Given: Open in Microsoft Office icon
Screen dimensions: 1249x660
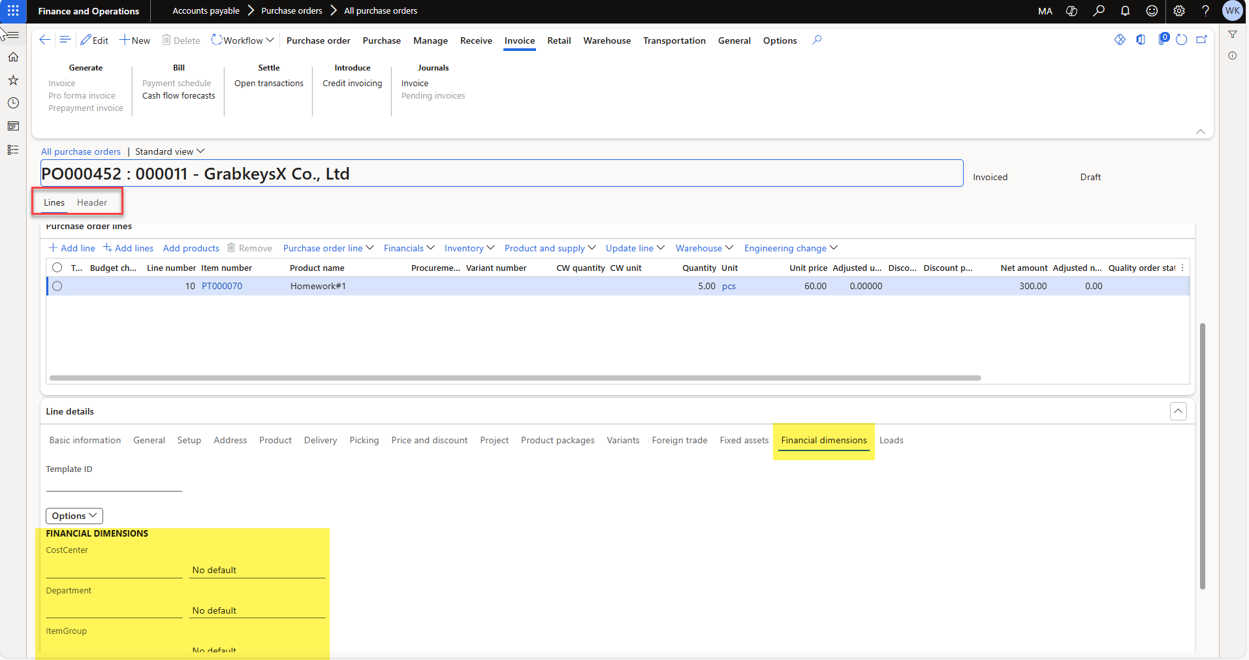Looking at the screenshot, I should coord(1141,40).
